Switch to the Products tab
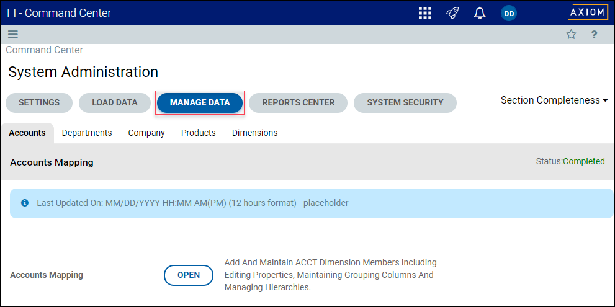The image size is (615, 307). point(199,133)
